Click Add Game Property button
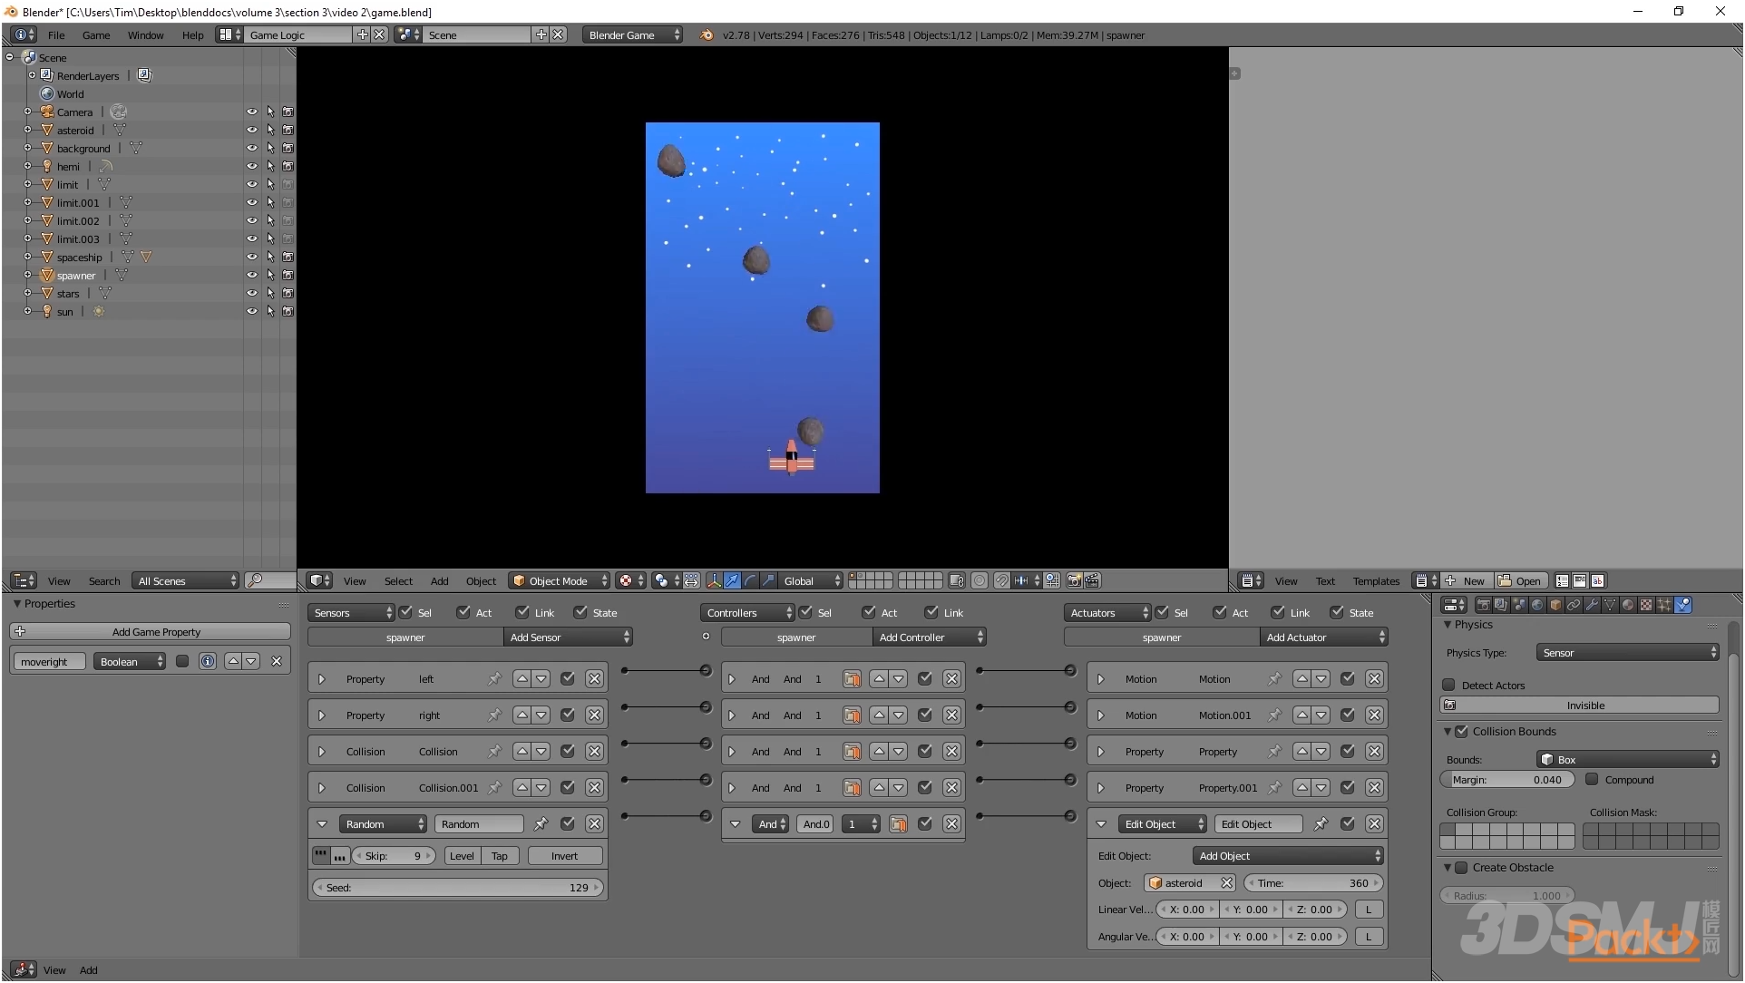The image size is (1745, 983). point(150,632)
